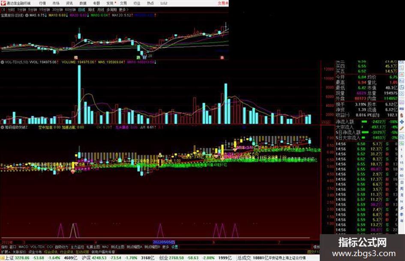Click the 沪深 index in the status bar

(86, 258)
